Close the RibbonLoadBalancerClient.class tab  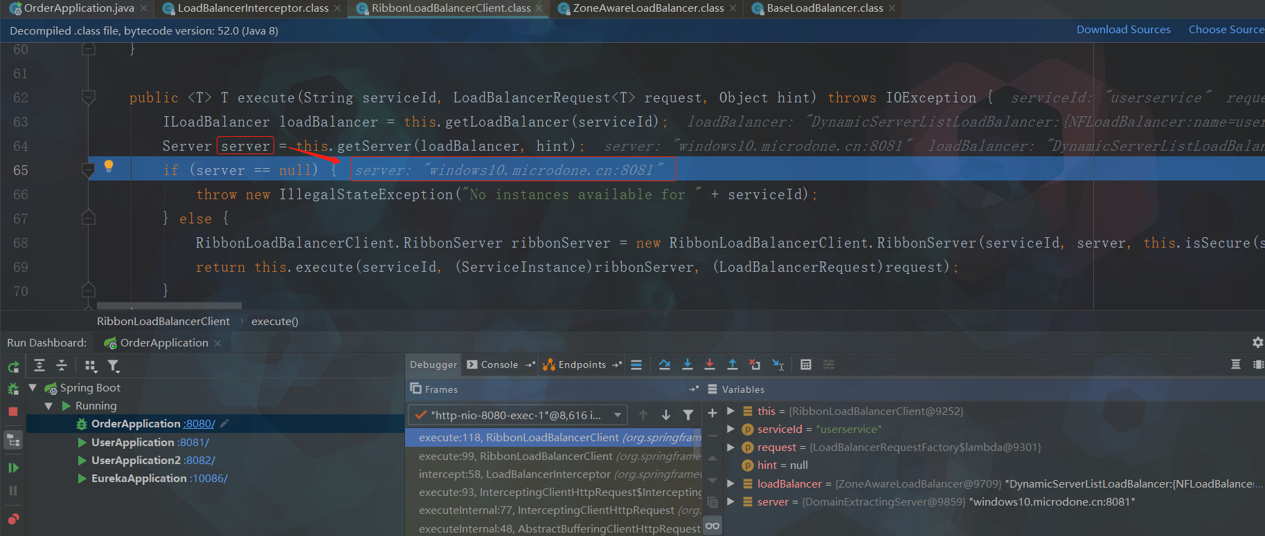[539, 8]
